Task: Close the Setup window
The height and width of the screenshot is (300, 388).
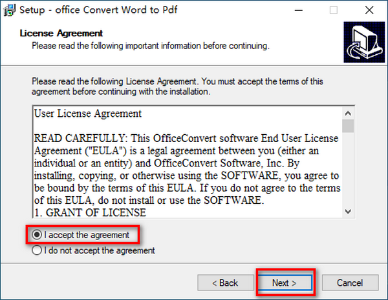Action: coord(369,10)
